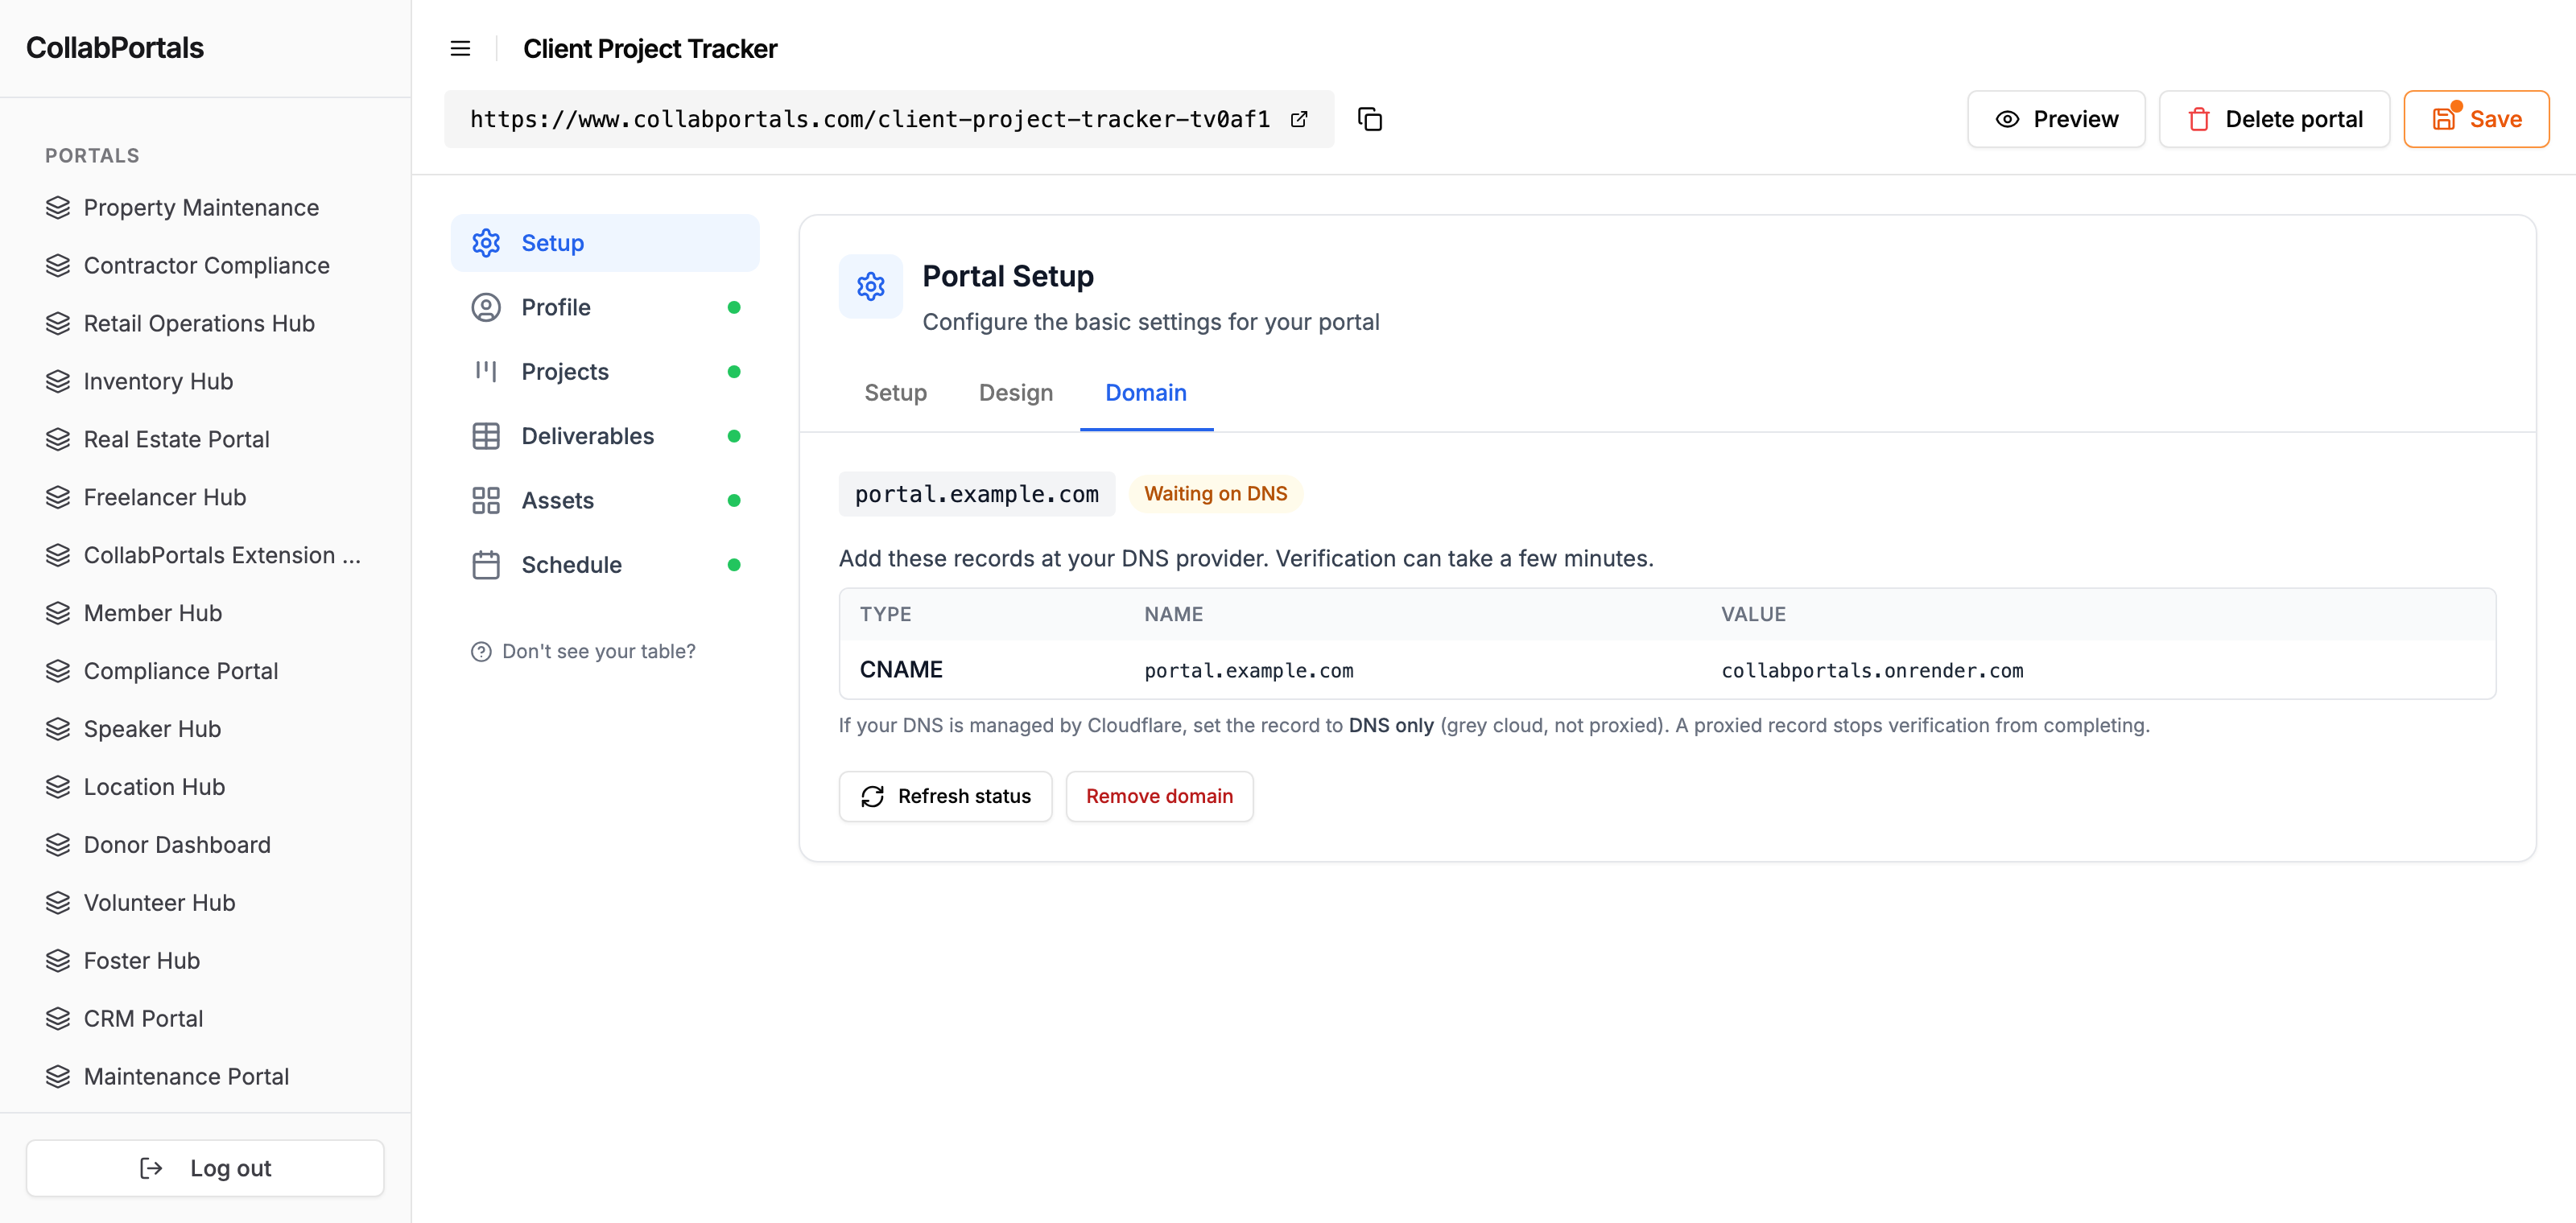
Task: Switch to the Design tab
Action: (1015, 393)
